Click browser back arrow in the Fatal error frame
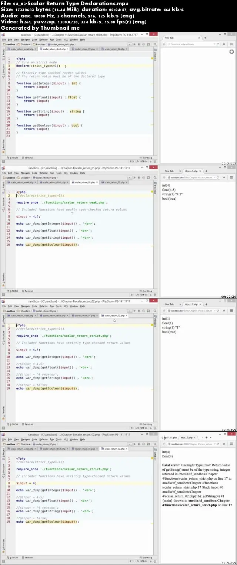 click(x=164, y=444)
